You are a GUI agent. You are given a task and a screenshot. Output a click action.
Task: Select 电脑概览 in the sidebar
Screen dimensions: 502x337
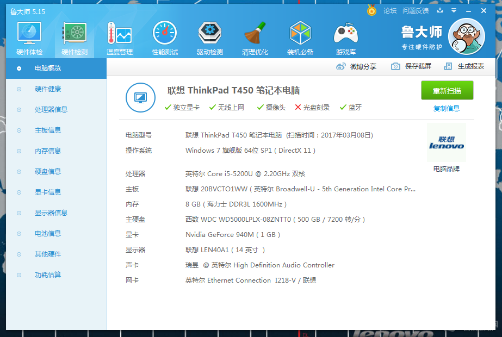click(56, 68)
